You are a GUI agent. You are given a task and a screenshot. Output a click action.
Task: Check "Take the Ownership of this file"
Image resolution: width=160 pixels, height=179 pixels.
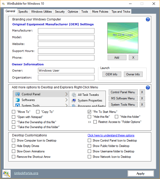click(x=14, y=122)
